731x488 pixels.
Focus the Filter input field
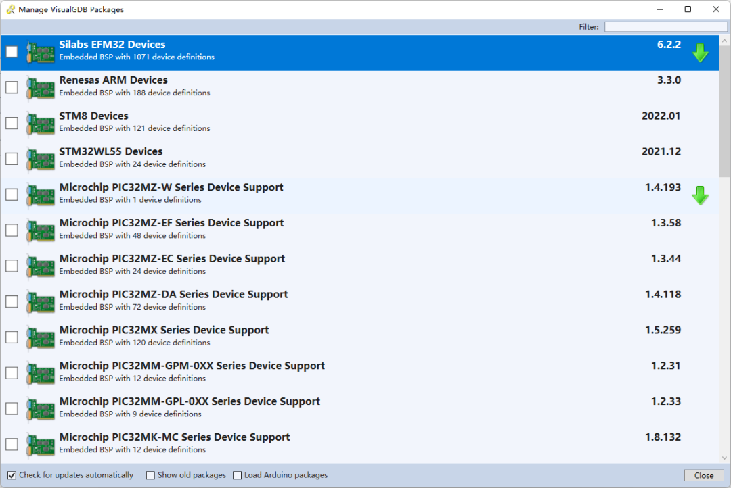coord(666,27)
